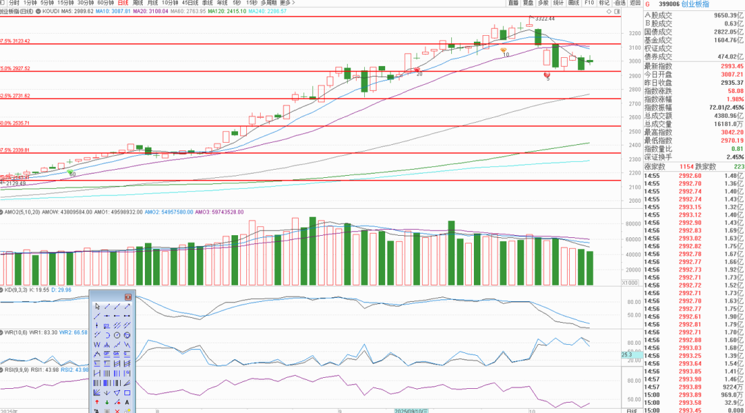The height and width of the screenshot is (413, 745).
Task: Choose the peaks waveform tool
Action: [107, 345]
